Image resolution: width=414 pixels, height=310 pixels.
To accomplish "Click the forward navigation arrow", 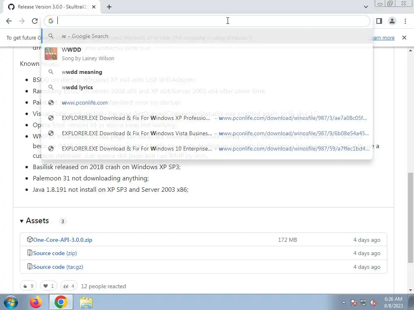I will click(22, 21).
